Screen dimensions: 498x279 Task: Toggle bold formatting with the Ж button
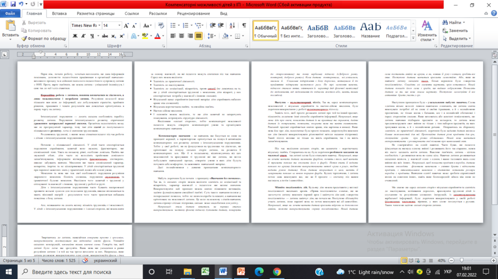coord(75,36)
